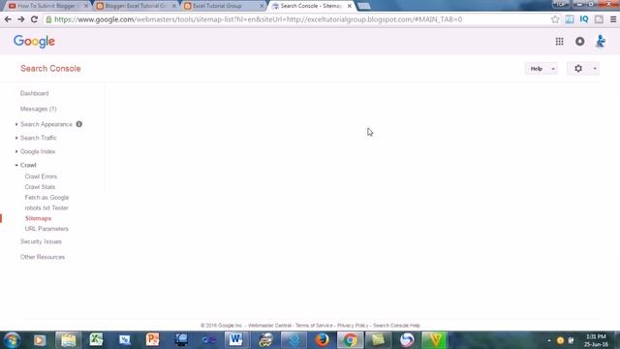
Task: Open Other Resources
Action: pyautogui.click(x=43, y=257)
